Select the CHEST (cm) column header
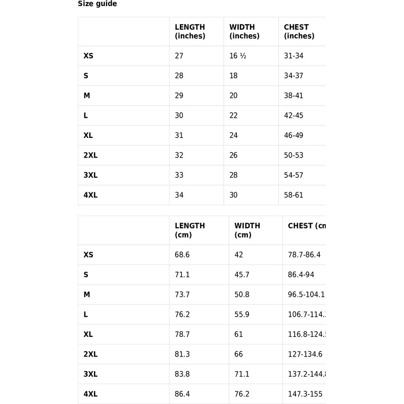The image size is (404, 404). [307, 226]
